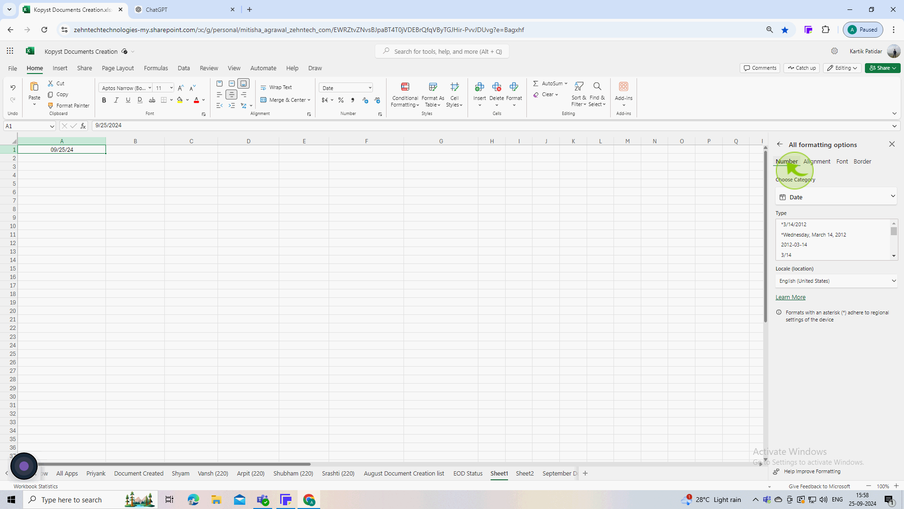The height and width of the screenshot is (509, 904).
Task: Expand Merge & Center options arrow
Action: pyautogui.click(x=309, y=100)
